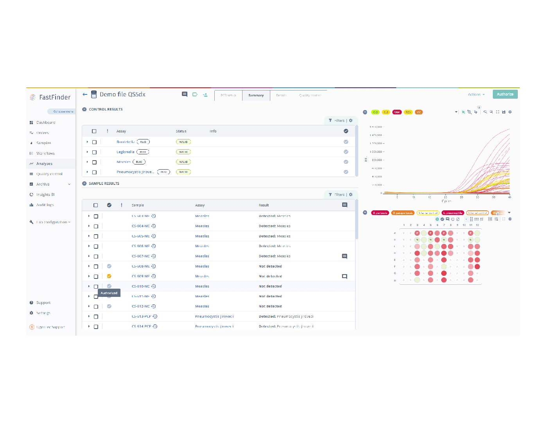The image size is (546, 423).
Task: Select checkbox for sample CS-613-PCP
Action: [96, 316]
